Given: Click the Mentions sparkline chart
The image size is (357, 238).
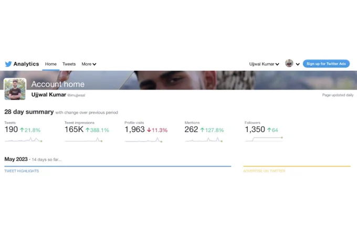Looking at the screenshot, I should click(204, 139).
